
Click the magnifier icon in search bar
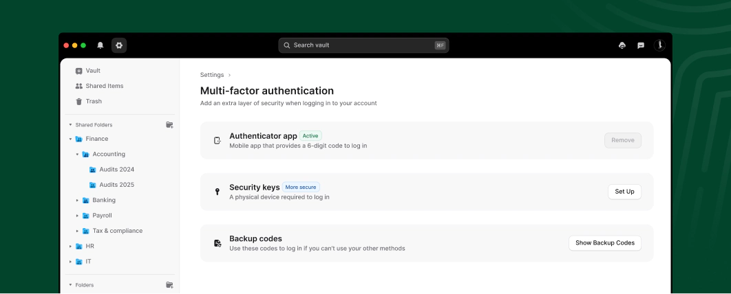(x=287, y=45)
